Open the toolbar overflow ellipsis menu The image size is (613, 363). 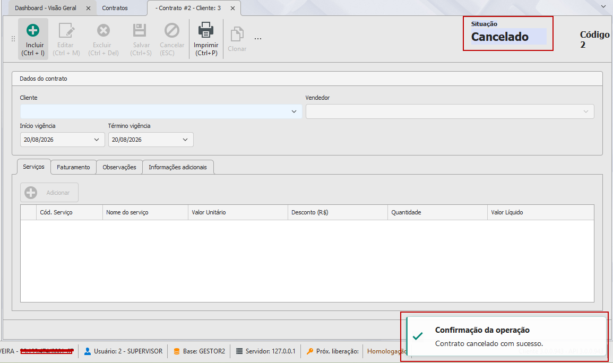(x=257, y=39)
